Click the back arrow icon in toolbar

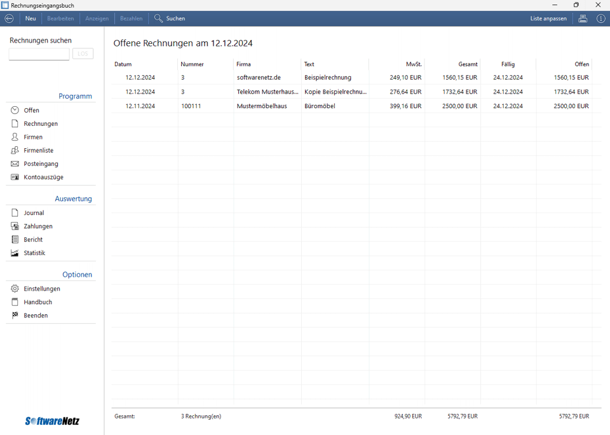tap(9, 18)
